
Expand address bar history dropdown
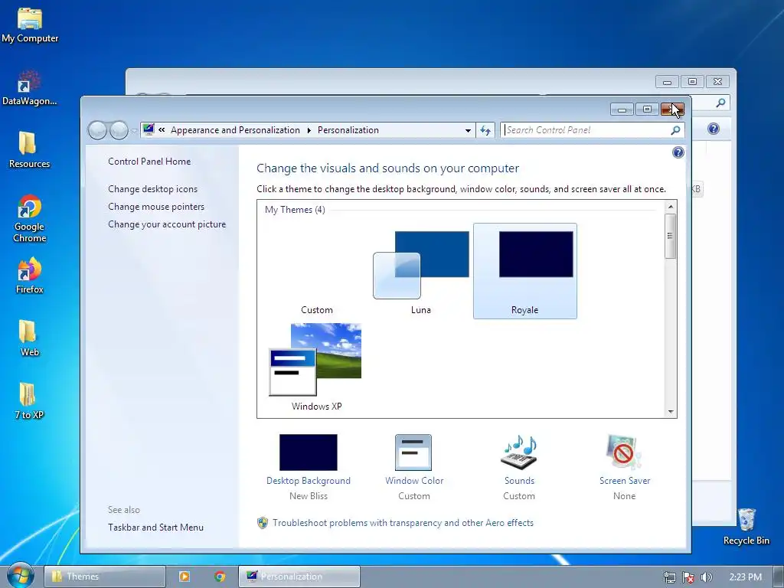[468, 130]
